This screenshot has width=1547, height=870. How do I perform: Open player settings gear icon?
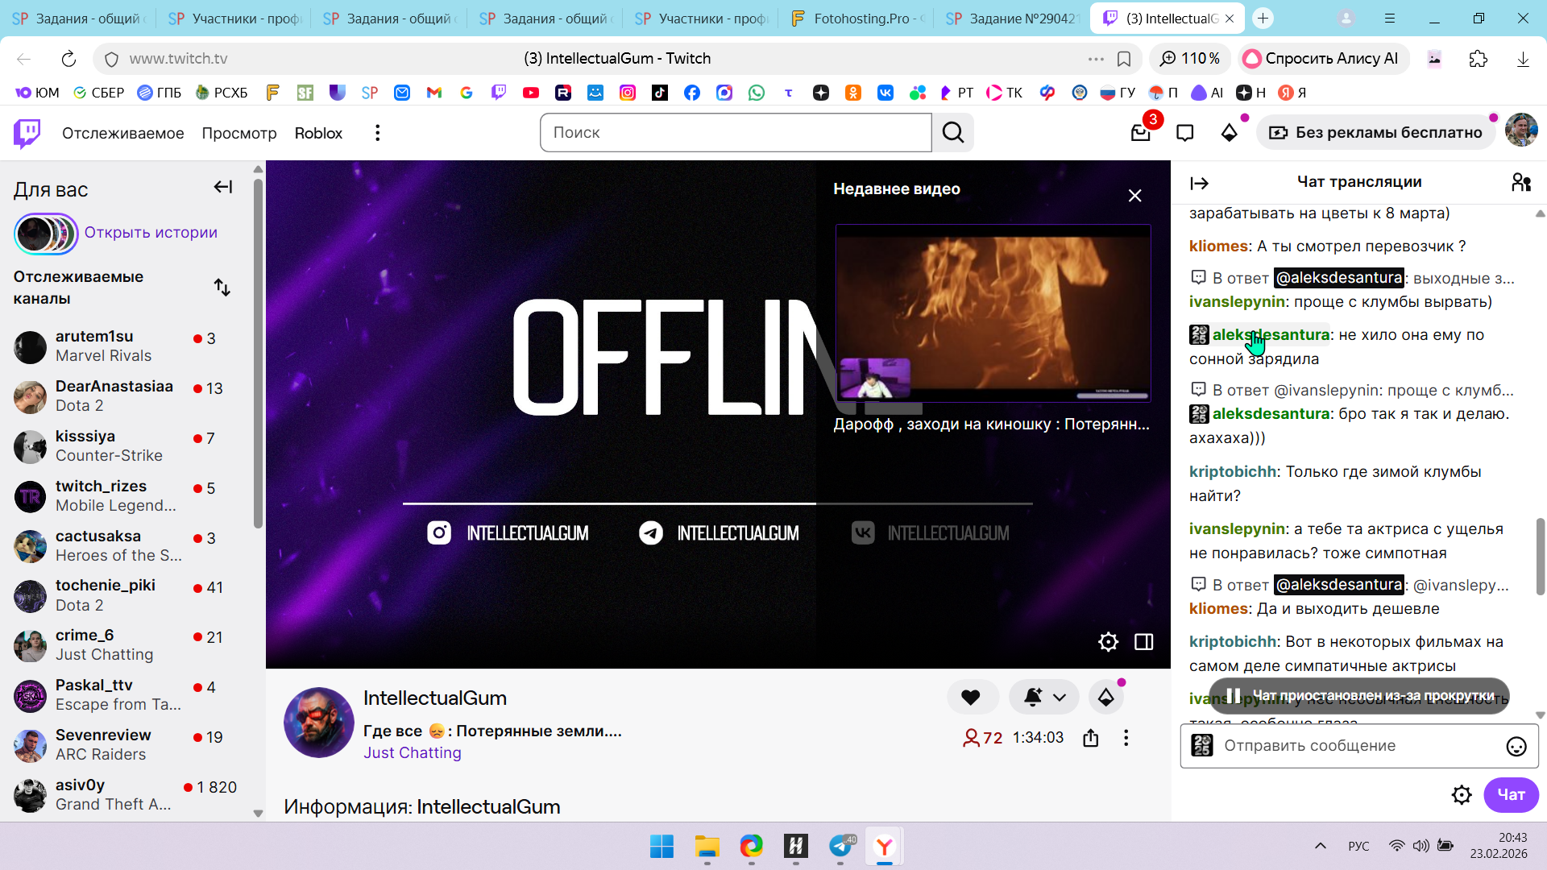(1108, 642)
